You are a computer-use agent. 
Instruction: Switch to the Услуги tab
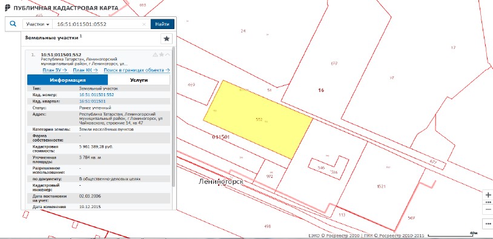point(139,80)
